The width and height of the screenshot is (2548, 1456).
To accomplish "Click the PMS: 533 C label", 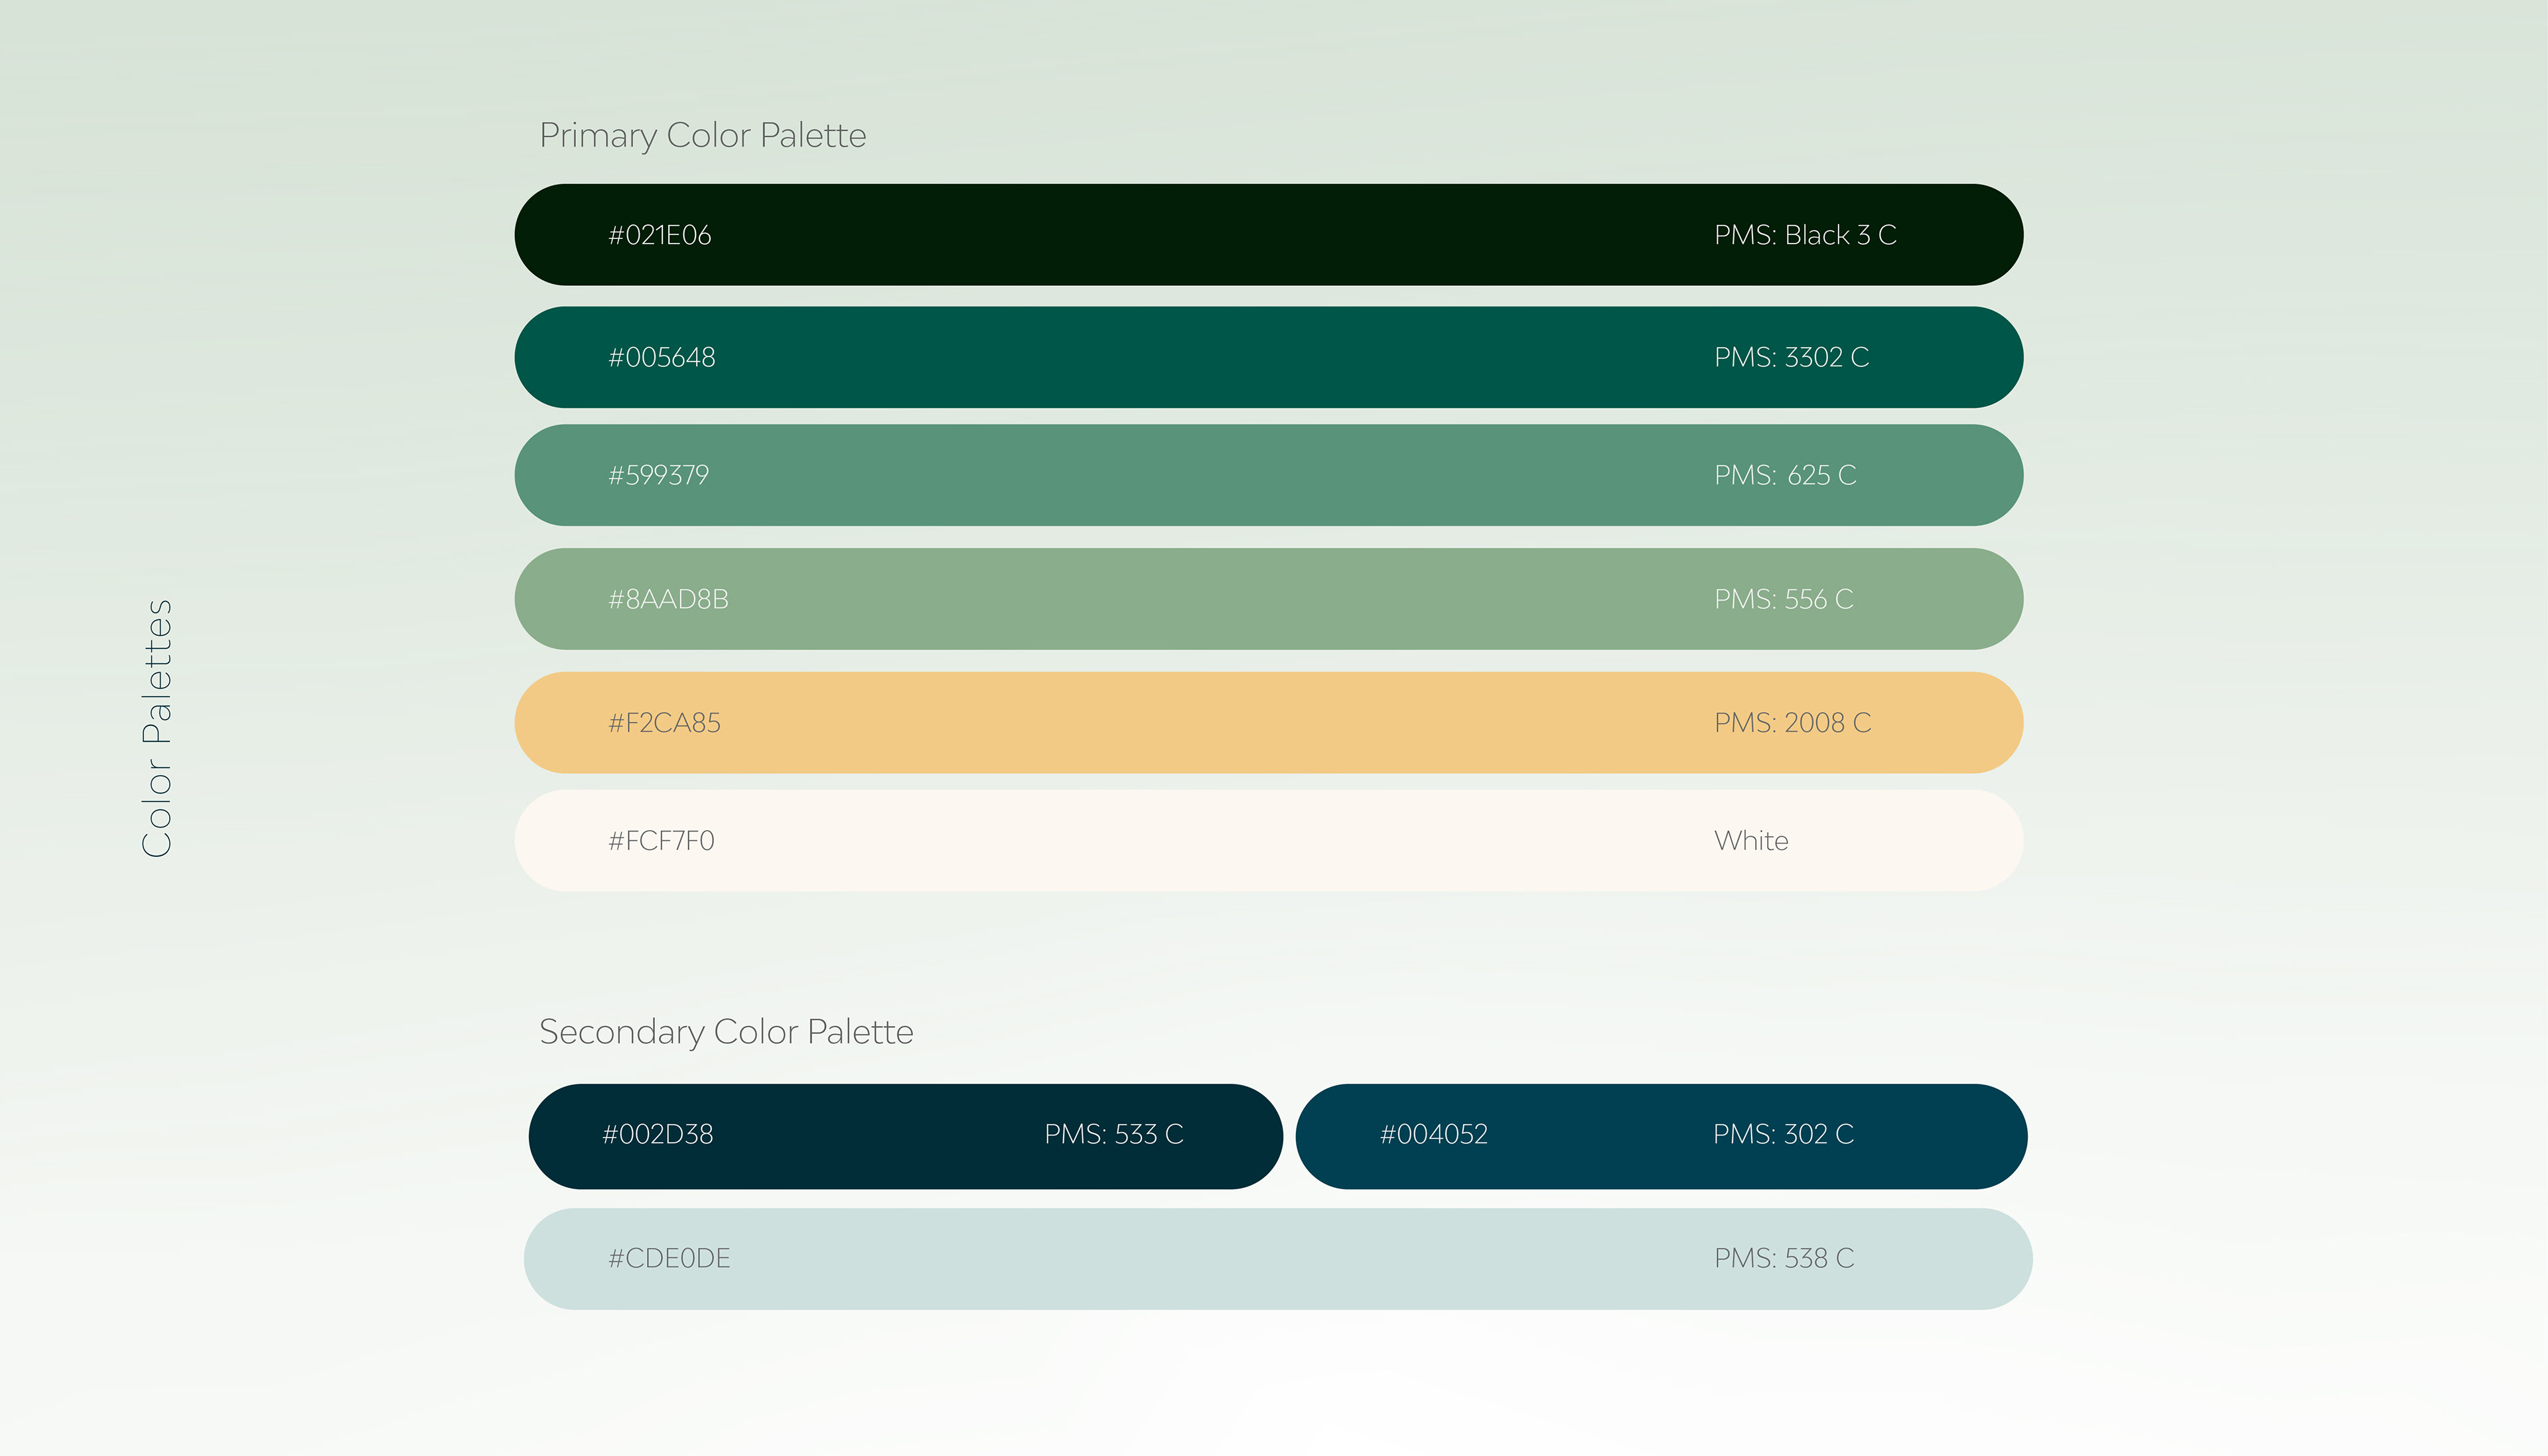I will pos(1113,1134).
